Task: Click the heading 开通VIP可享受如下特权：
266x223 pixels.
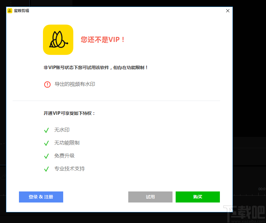Action: tap(69, 113)
